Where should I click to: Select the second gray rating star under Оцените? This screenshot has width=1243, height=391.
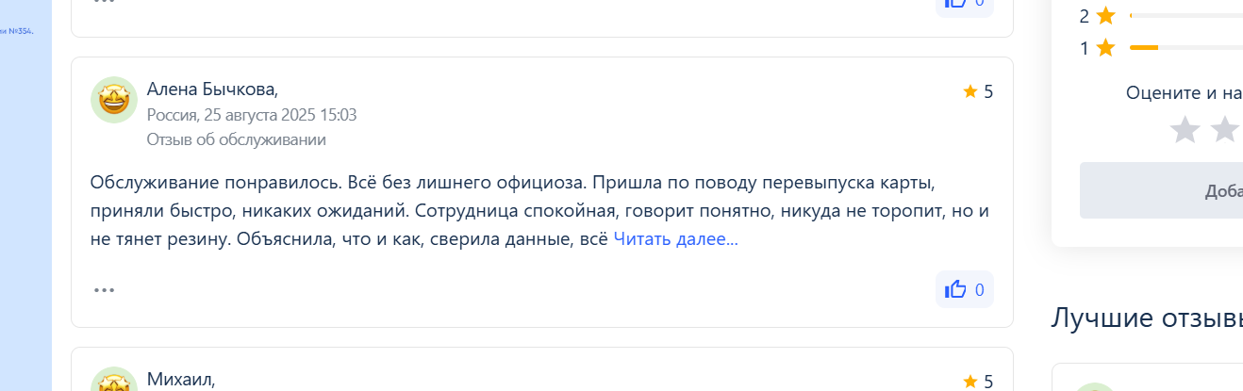[1224, 129]
